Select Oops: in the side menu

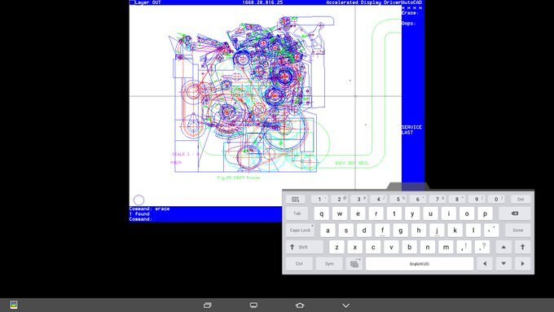pos(408,24)
